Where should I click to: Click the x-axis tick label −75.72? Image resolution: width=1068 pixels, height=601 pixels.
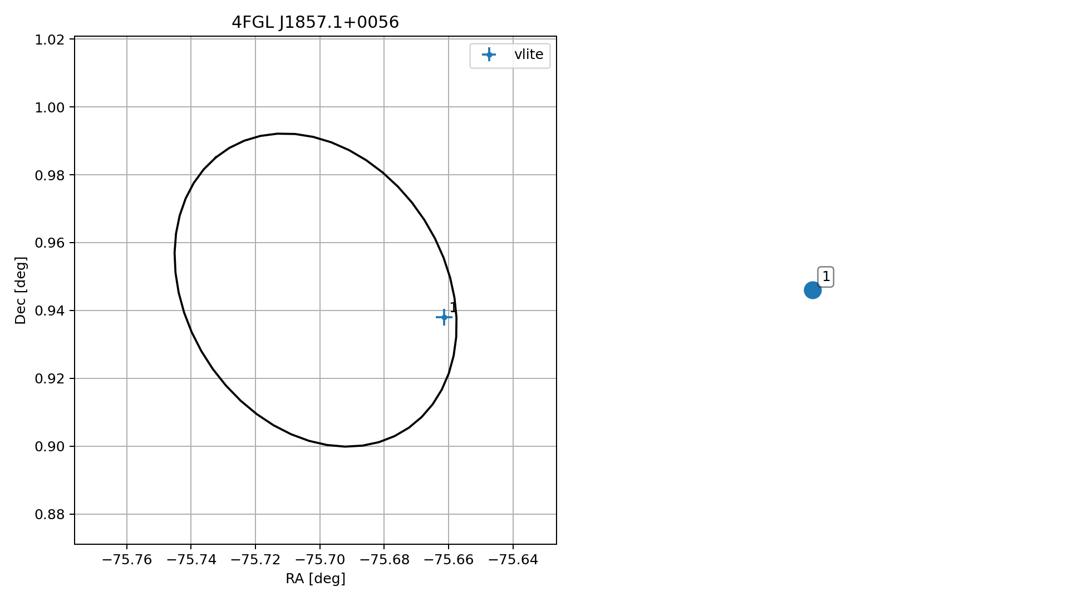(x=255, y=560)
